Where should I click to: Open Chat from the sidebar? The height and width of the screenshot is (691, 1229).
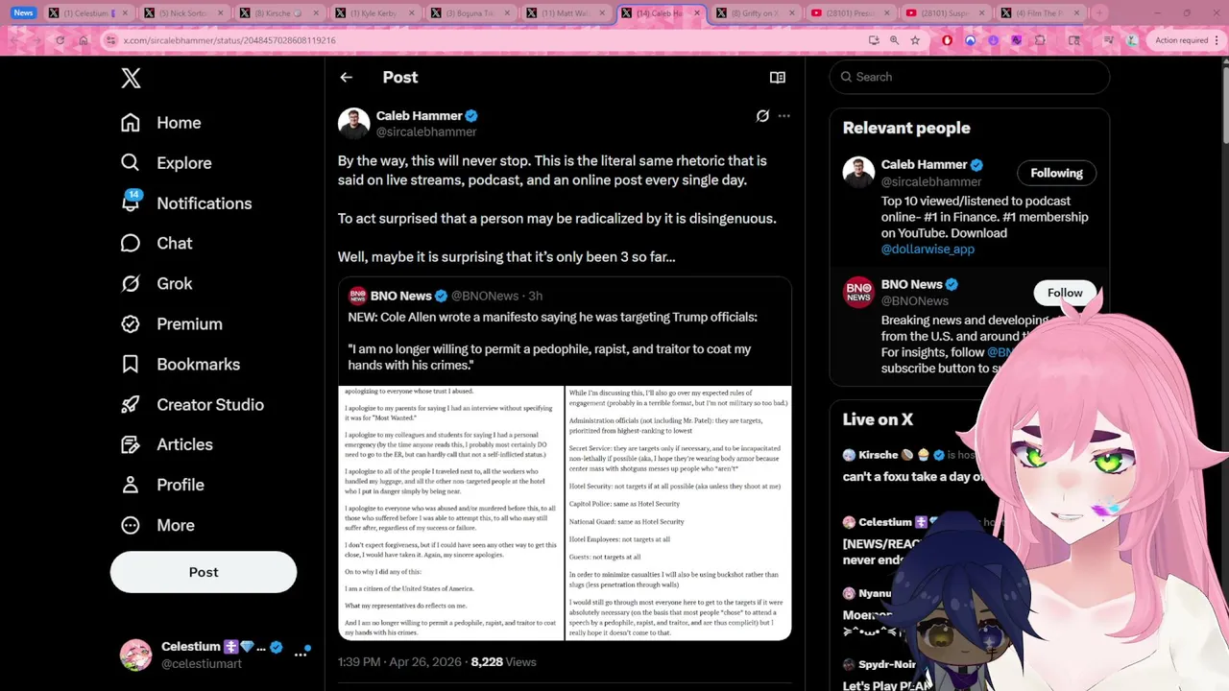157,244
